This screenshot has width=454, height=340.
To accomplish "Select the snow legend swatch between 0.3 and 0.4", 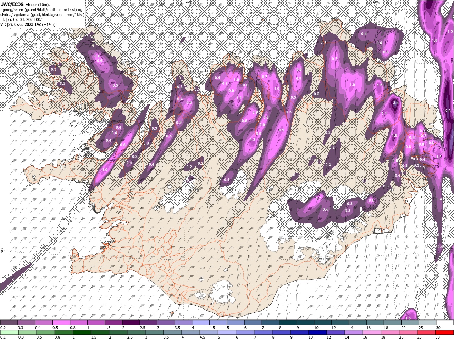I will point(26,323).
